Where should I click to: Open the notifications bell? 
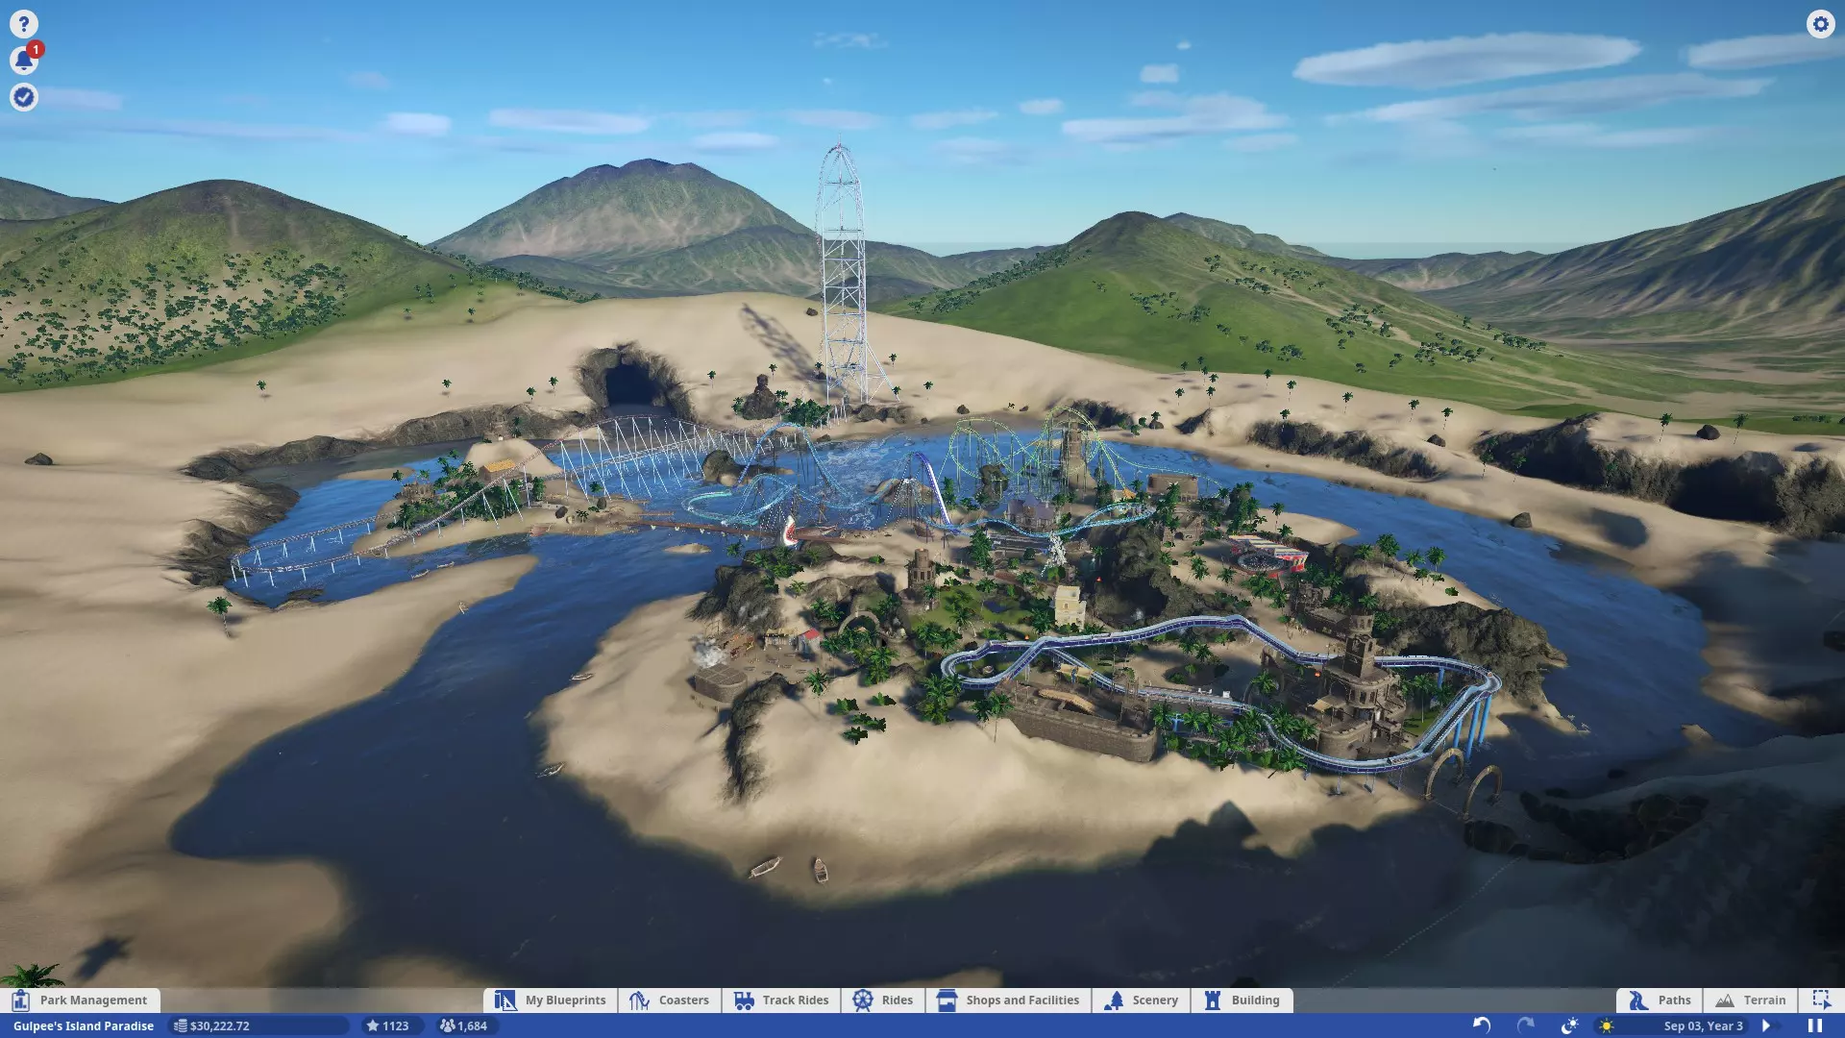[24, 61]
